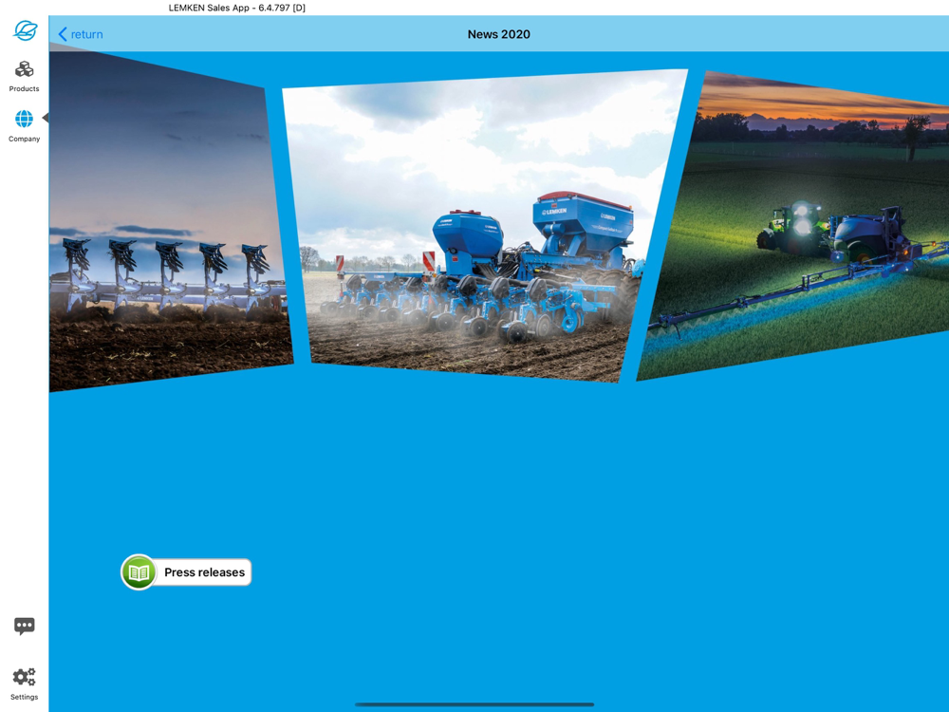The width and height of the screenshot is (949, 712).
Task: Click the LEMKEN logo icon in sidebar
Action: coord(25,30)
